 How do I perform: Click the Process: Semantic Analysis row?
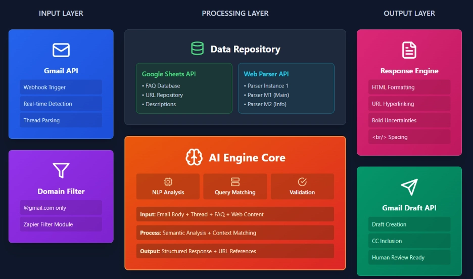[235, 233]
